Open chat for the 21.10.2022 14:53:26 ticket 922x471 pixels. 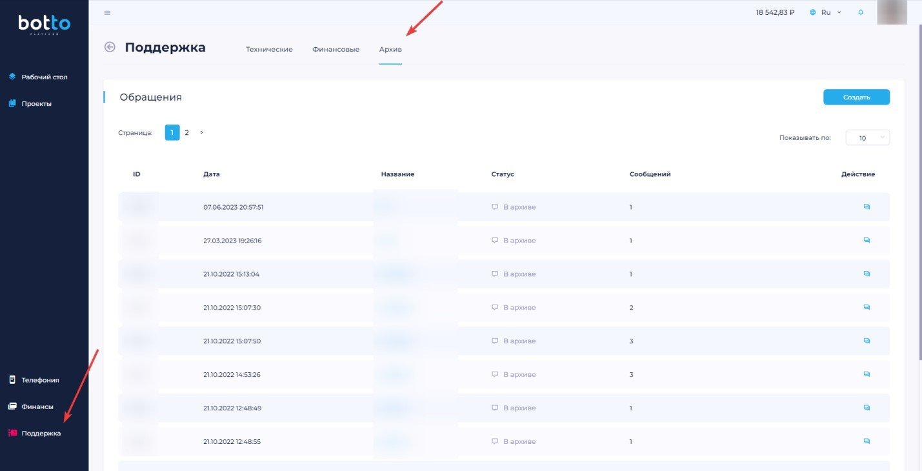[x=867, y=375]
